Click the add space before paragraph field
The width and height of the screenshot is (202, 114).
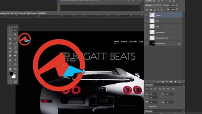(x=153, y=102)
